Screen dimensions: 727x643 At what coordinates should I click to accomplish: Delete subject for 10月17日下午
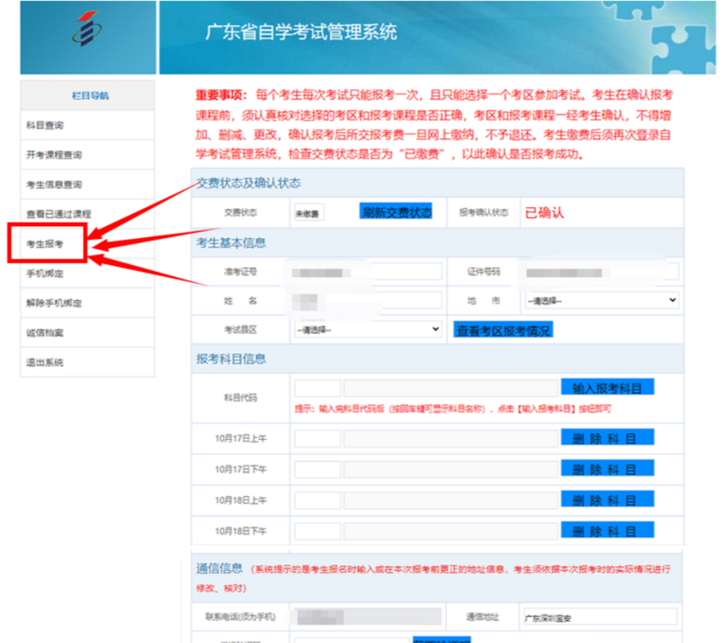(x=608, y=468)
